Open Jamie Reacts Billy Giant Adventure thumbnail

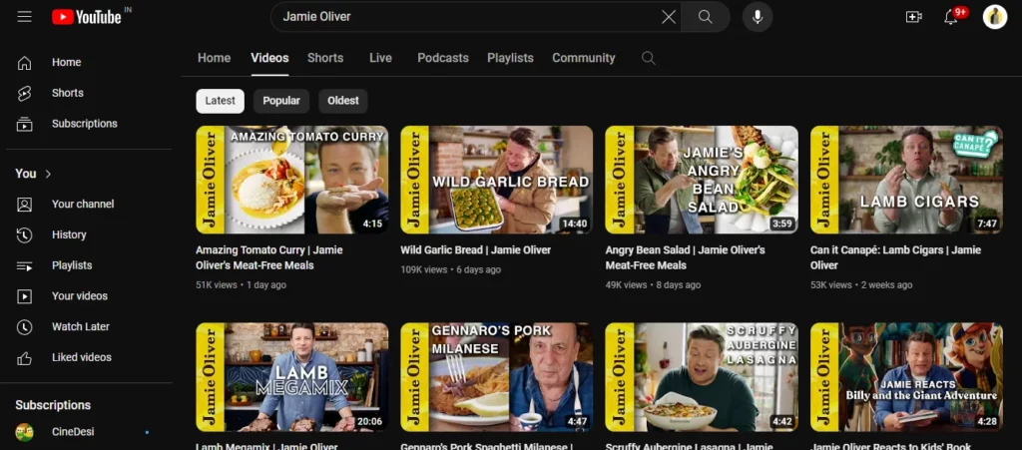906,377
